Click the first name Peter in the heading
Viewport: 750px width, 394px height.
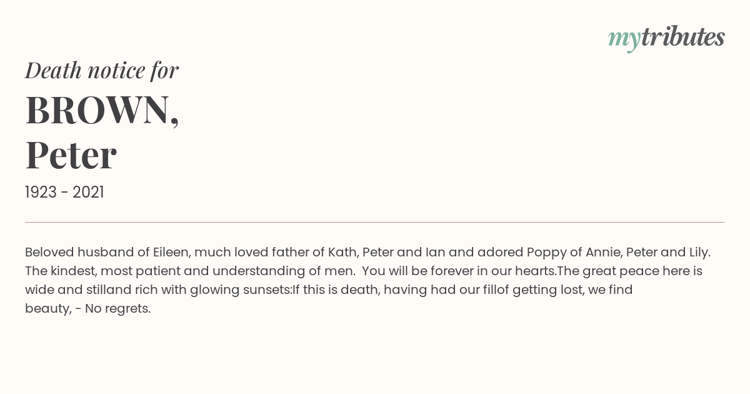pos(71,155)
